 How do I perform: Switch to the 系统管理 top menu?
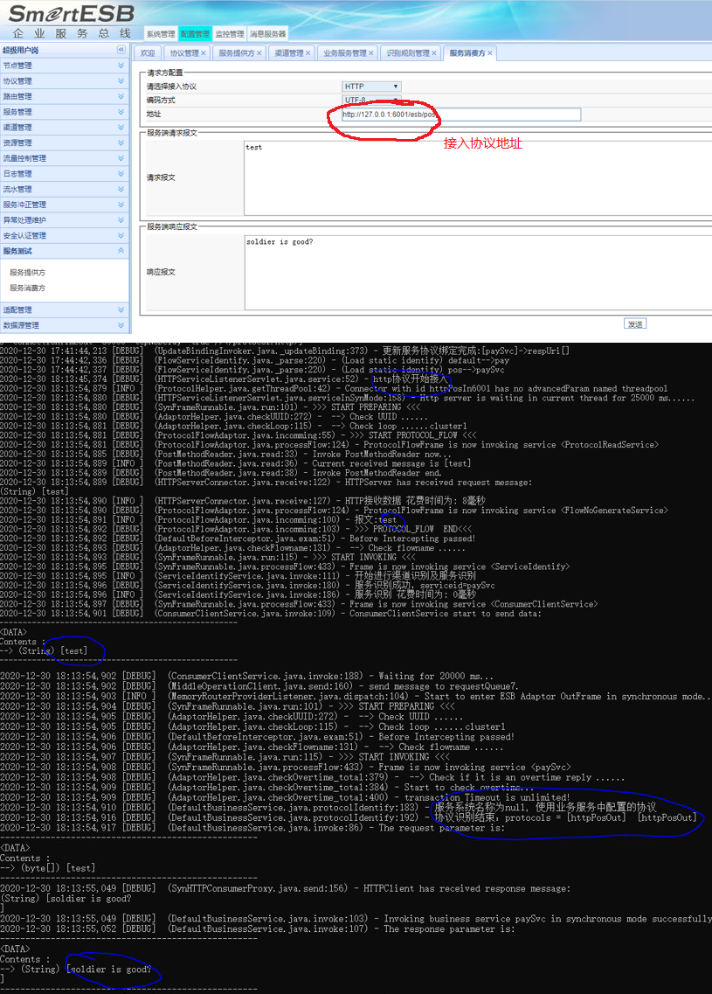click(161, 34)
